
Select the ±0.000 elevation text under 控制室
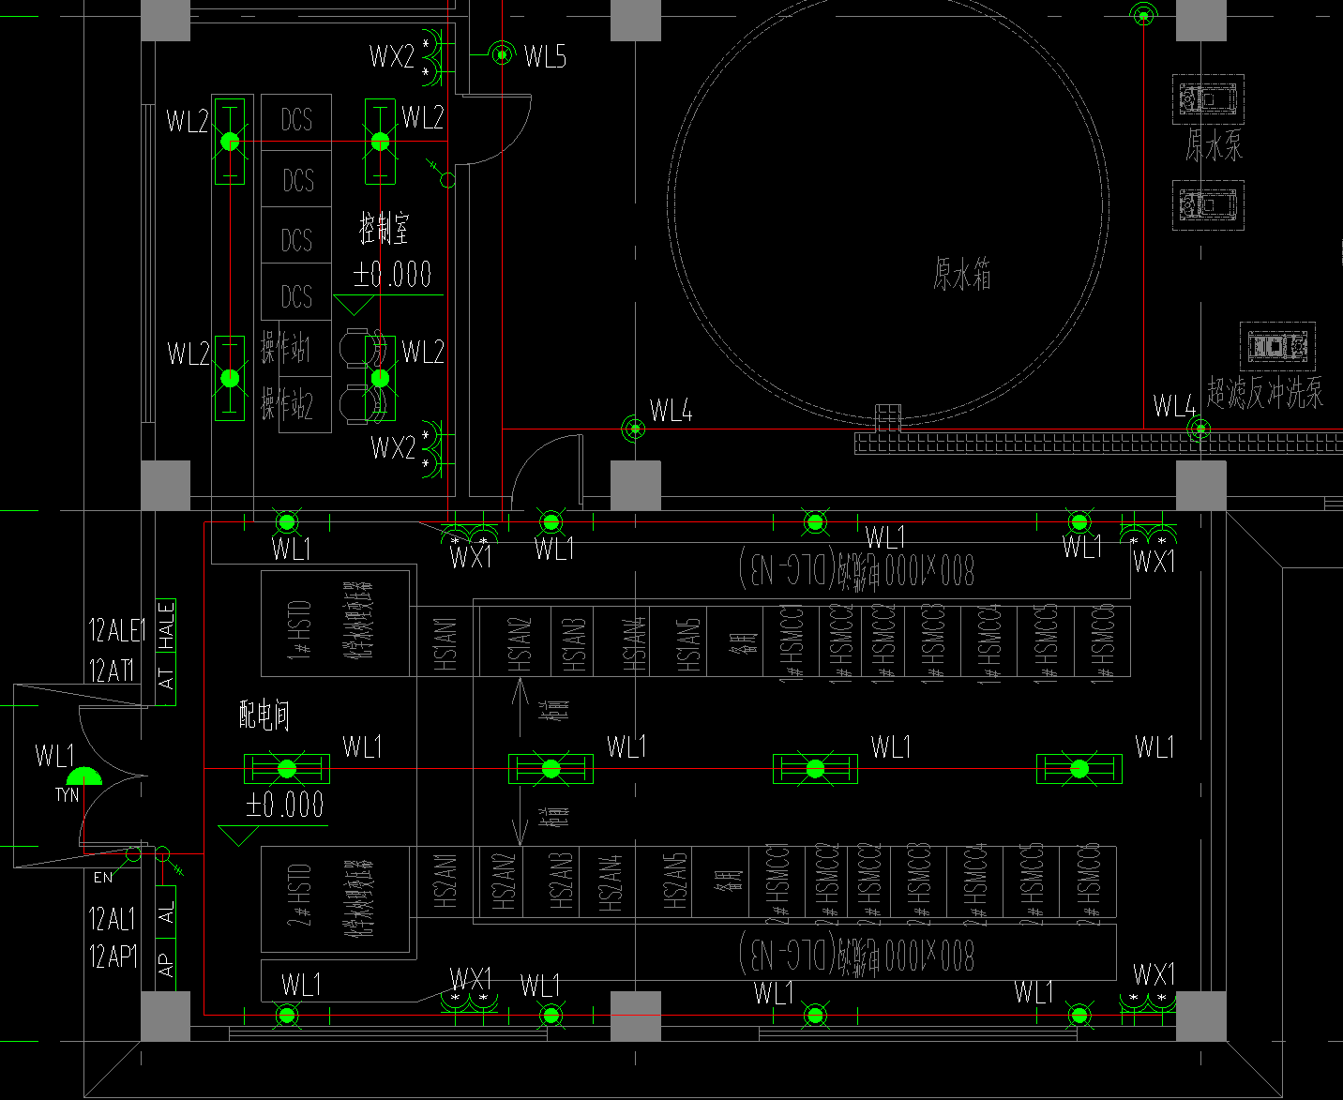click(392, 275)
